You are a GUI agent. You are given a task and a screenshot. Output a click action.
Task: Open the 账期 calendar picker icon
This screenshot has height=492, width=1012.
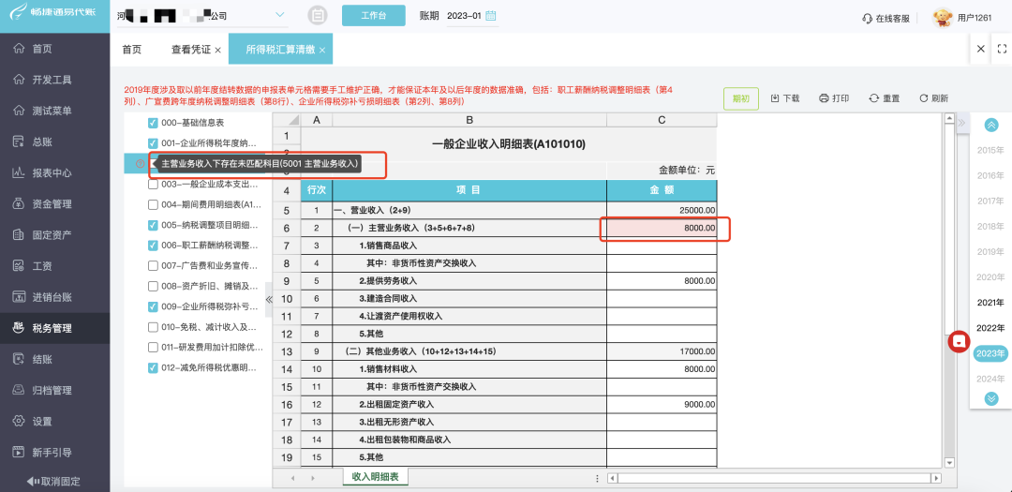[490, 16]
